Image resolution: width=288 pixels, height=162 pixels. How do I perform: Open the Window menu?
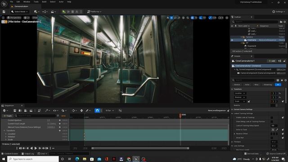(27, 2)
